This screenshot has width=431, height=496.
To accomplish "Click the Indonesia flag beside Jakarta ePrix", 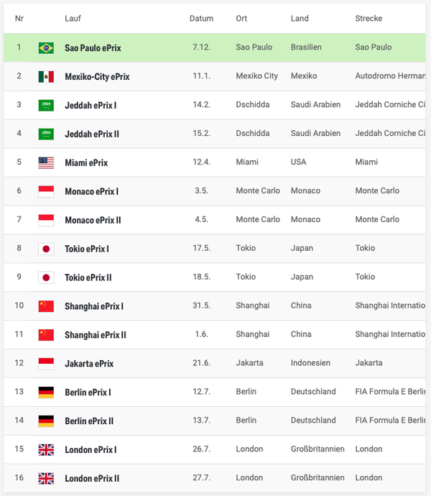I will pyautogui.click(x=46, y=364).
